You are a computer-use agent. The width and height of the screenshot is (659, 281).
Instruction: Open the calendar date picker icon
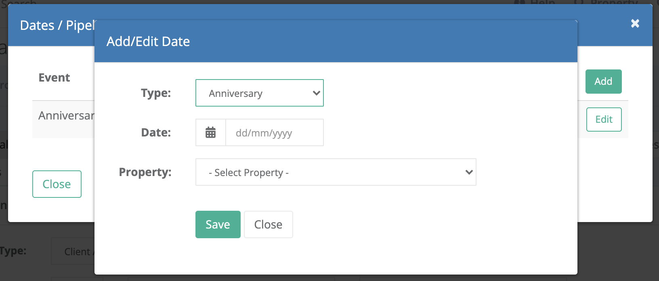pos(211,132)
